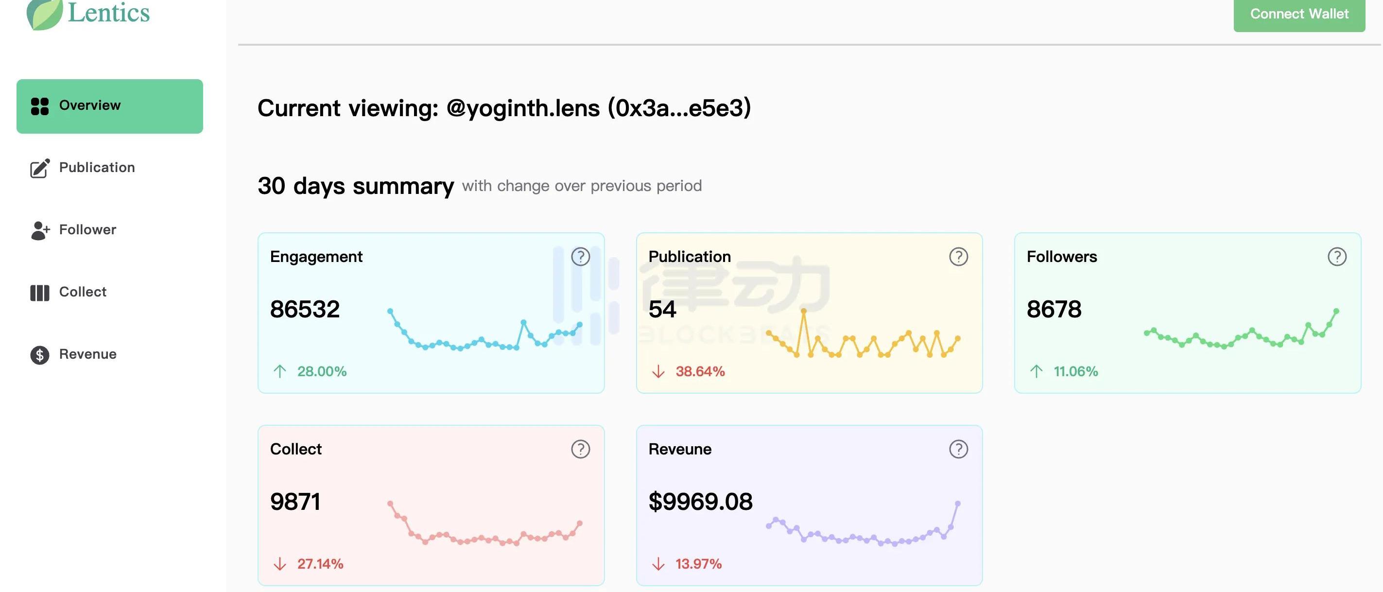
Task: Open help icon on Collect card
Action: (x=580, y=449)
